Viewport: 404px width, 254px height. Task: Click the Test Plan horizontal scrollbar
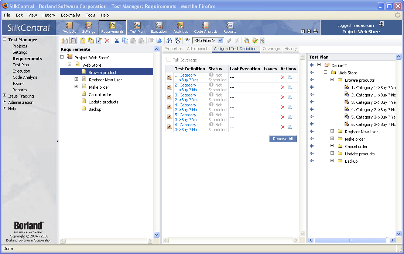tap(351, 240)
